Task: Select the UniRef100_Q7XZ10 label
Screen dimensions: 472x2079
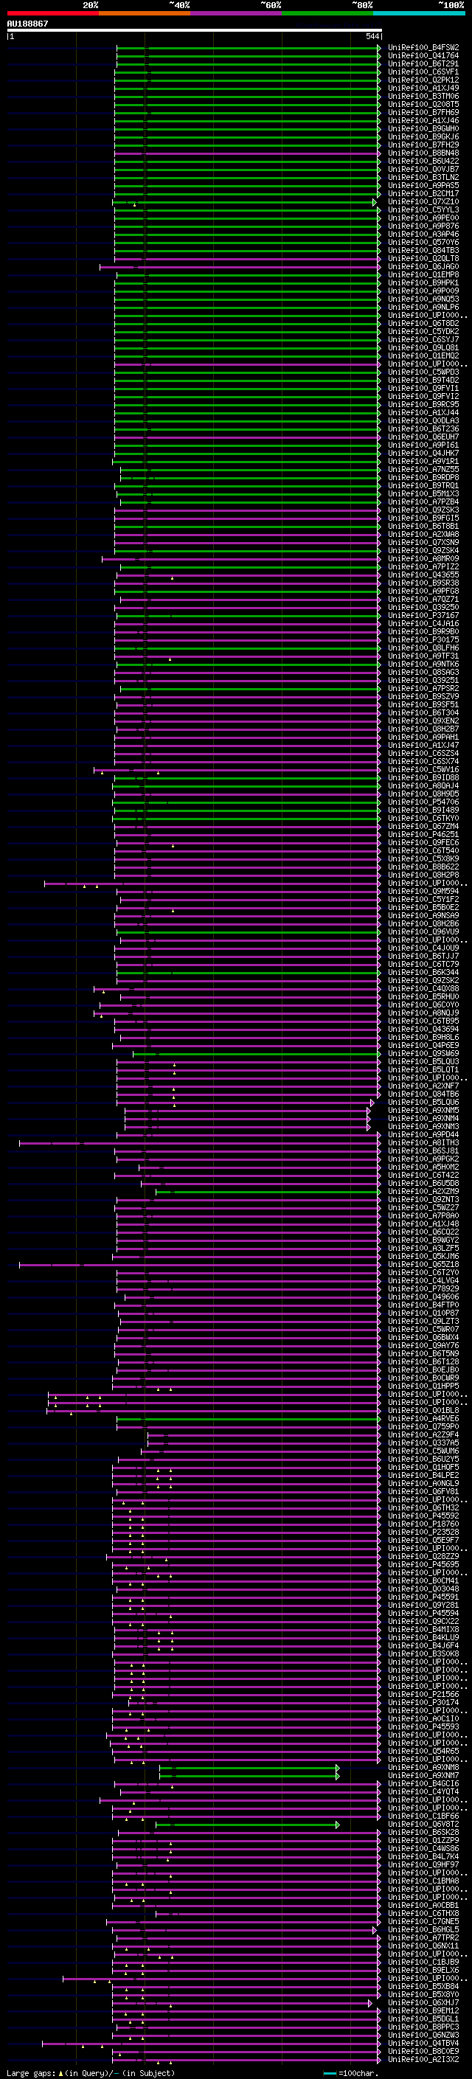Action: pos(423,202)
